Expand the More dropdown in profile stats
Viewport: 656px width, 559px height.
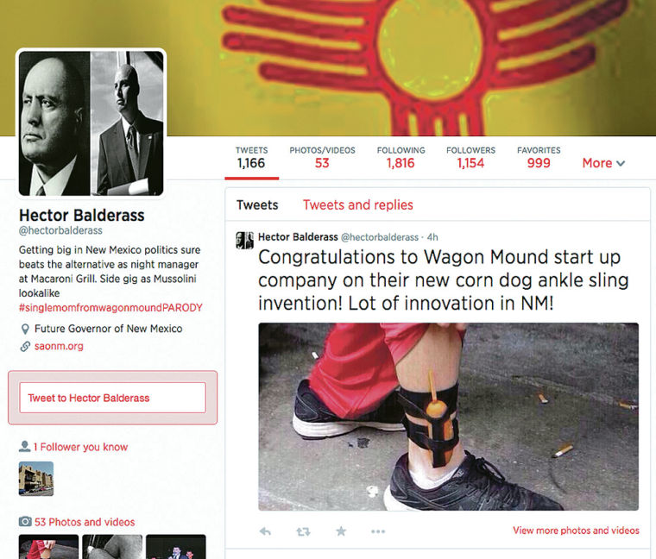pos(603,163)
